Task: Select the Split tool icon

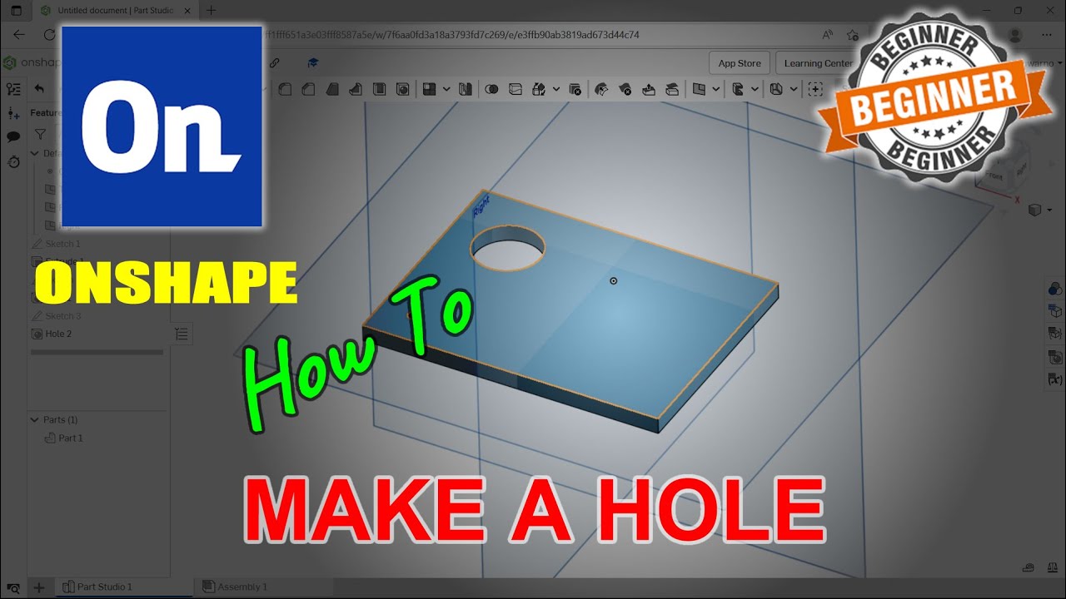Action: point(515,89)
